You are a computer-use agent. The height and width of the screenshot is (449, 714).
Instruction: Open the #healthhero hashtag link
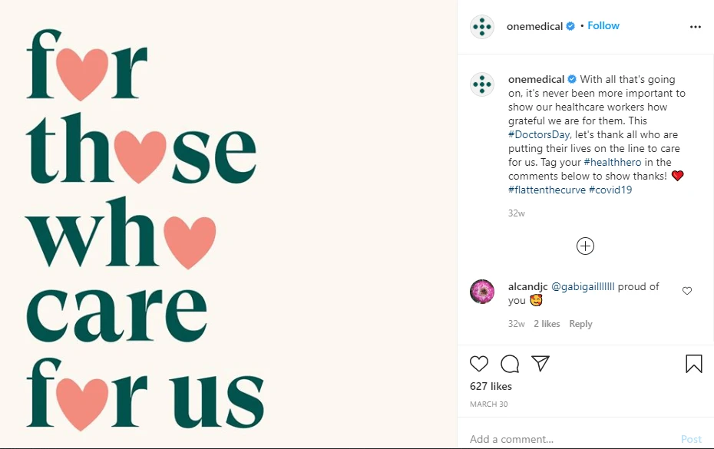(x=612, y=163)
